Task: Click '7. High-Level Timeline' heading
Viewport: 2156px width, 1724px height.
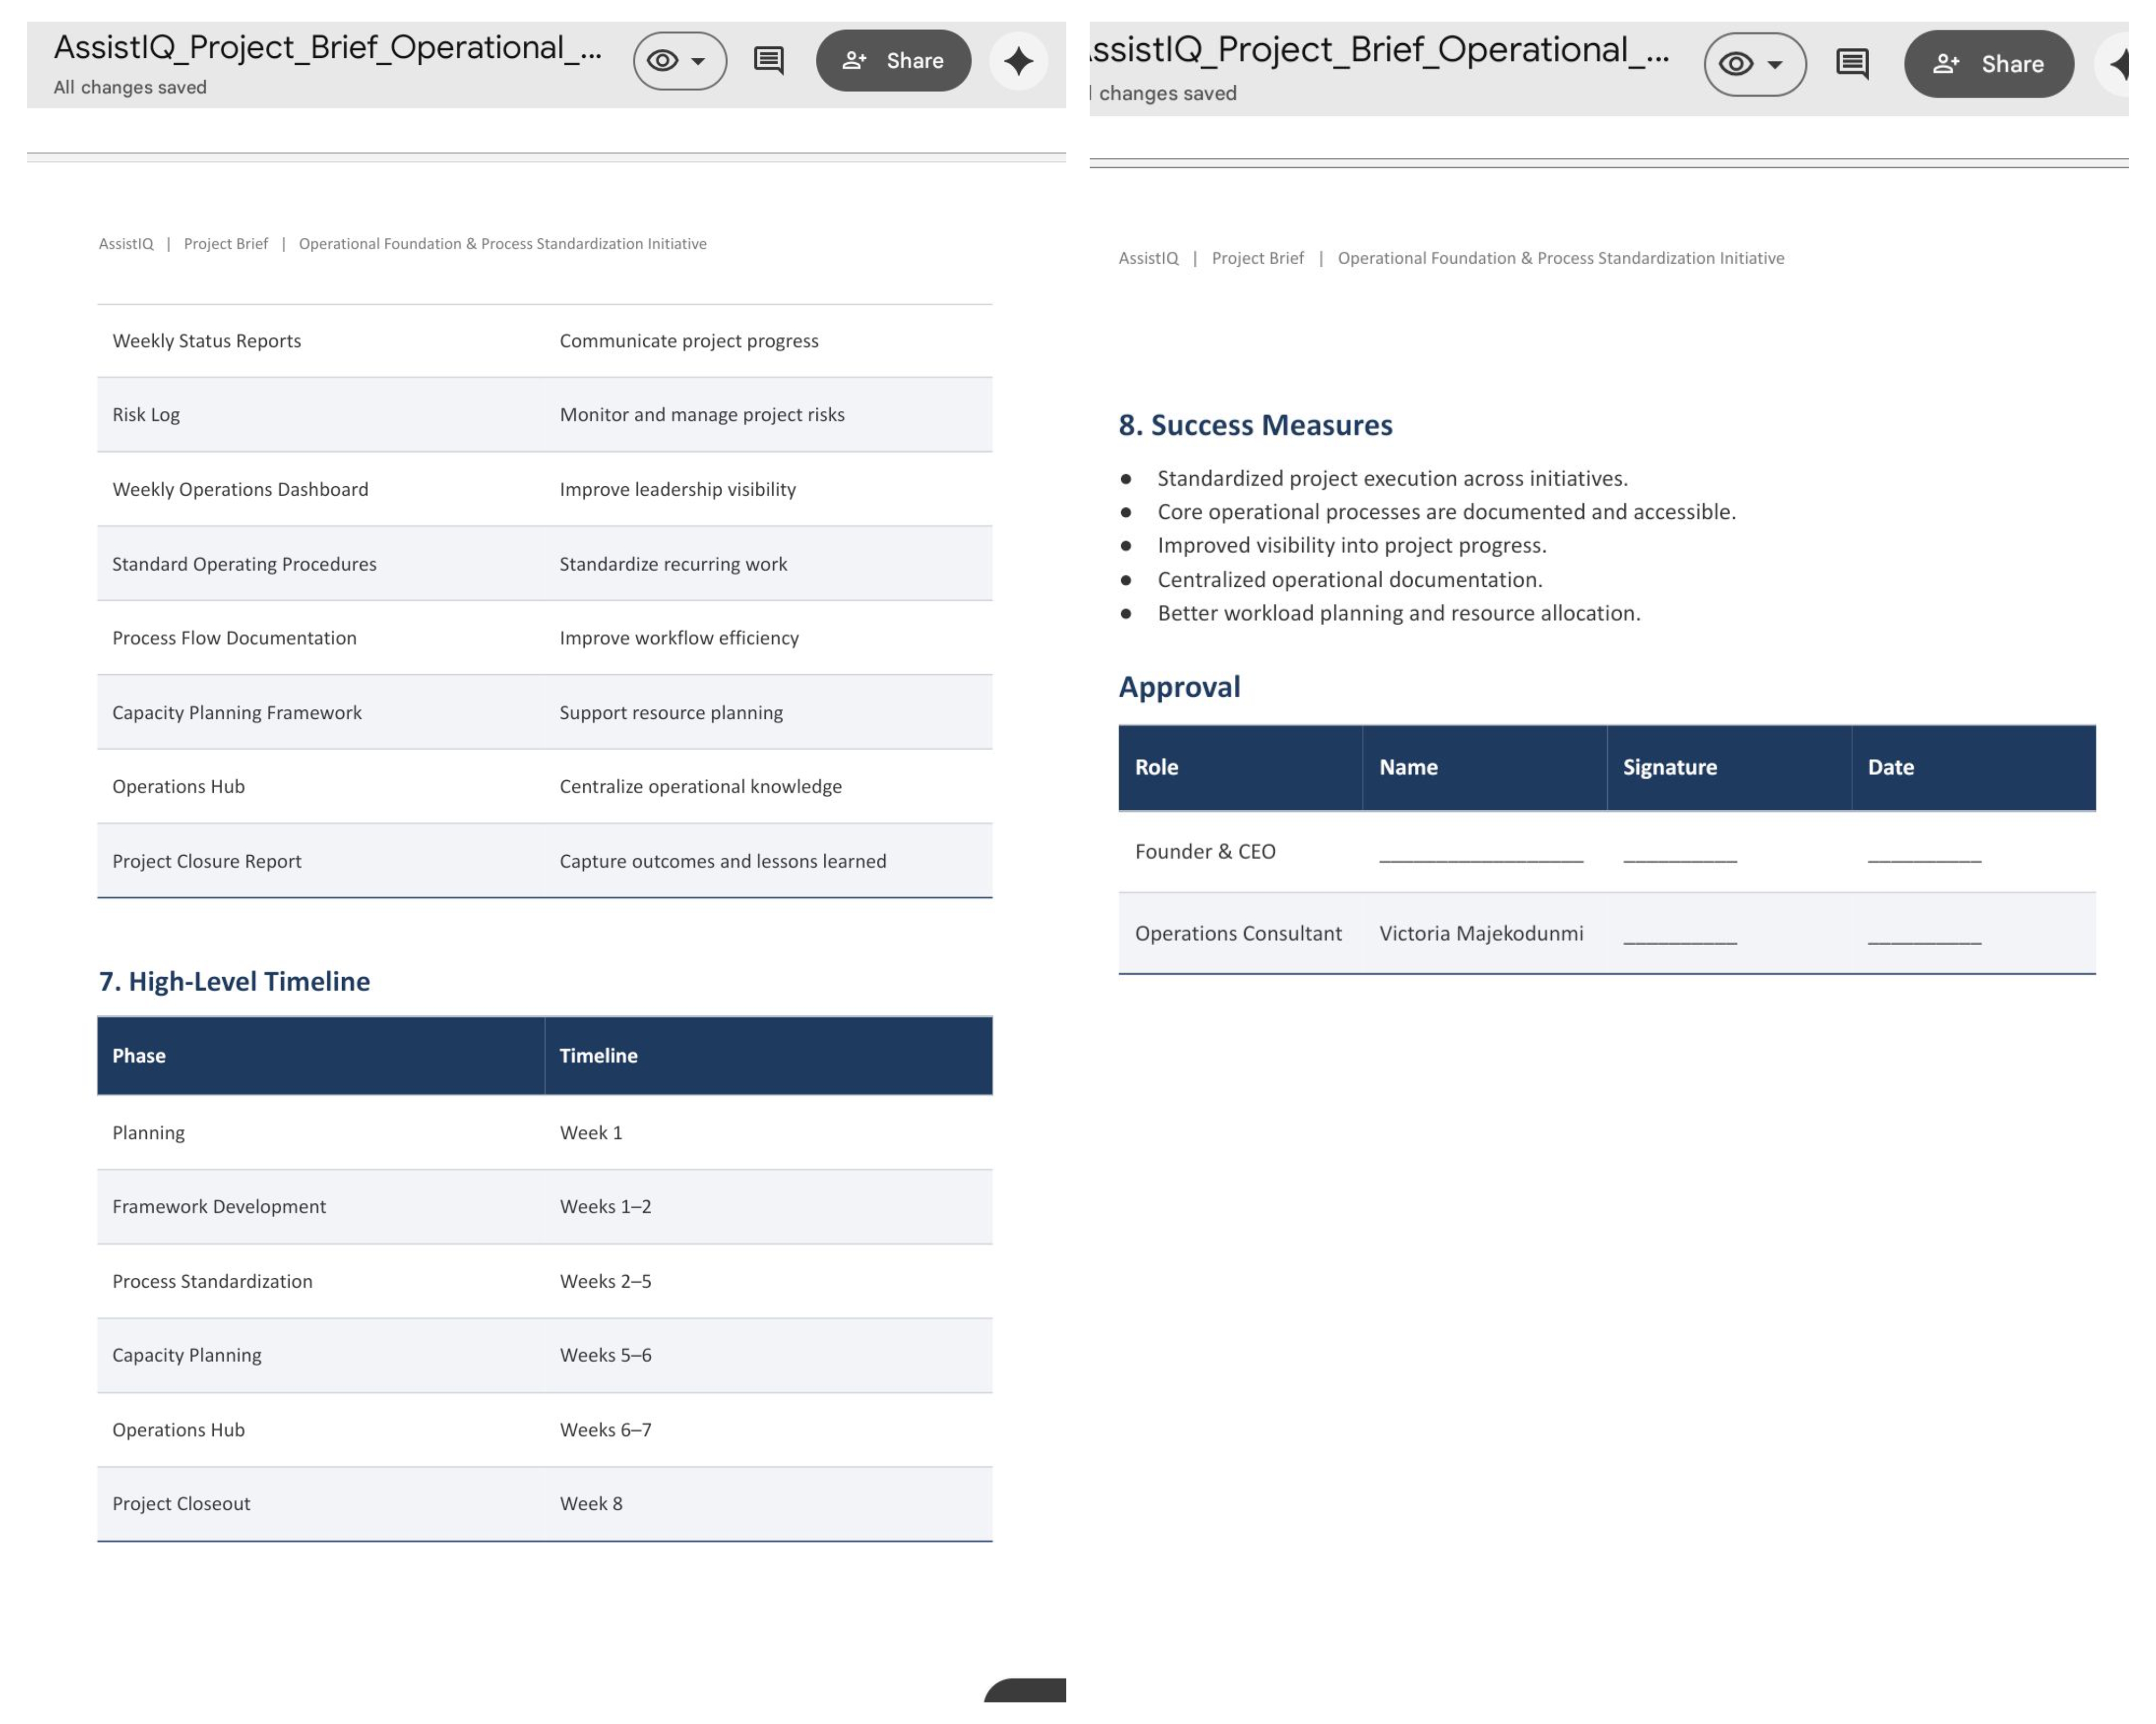Action: [234, 981]
